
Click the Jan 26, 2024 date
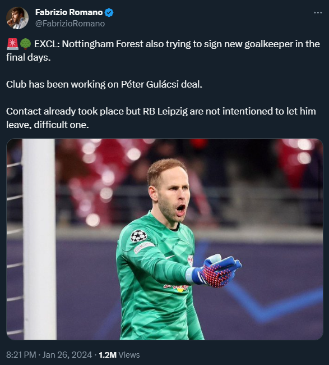(x=67, y=355)
